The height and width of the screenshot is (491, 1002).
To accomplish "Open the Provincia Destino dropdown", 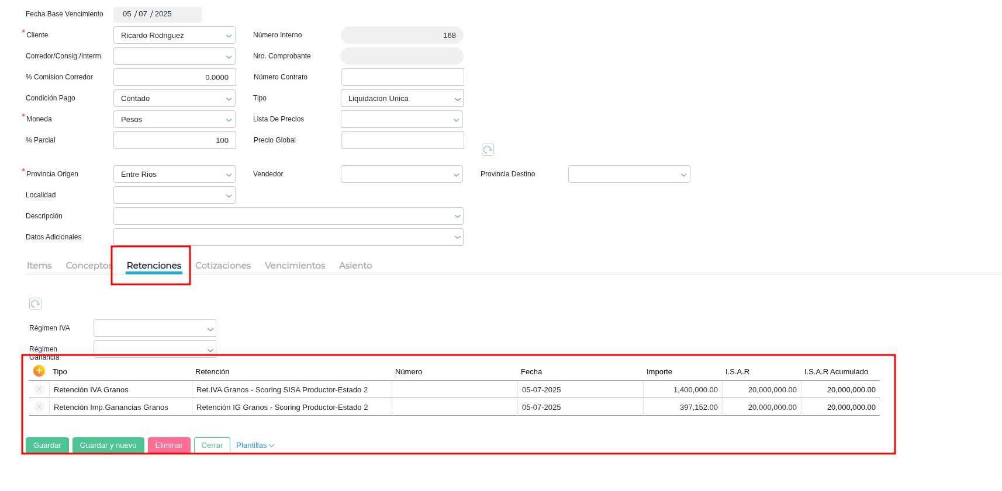I will 629,175.
